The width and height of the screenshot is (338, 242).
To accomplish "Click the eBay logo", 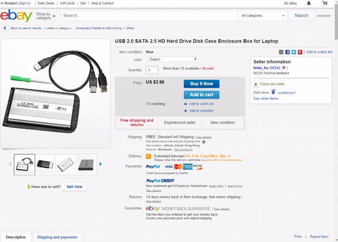I will coord(16,16).
